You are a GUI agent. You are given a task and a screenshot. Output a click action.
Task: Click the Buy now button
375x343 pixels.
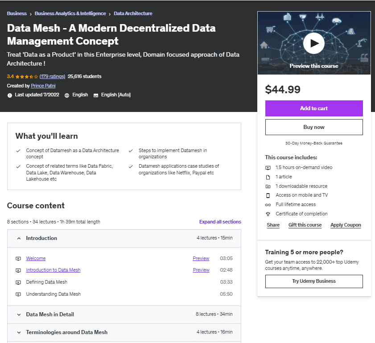(x=314, y=127)
